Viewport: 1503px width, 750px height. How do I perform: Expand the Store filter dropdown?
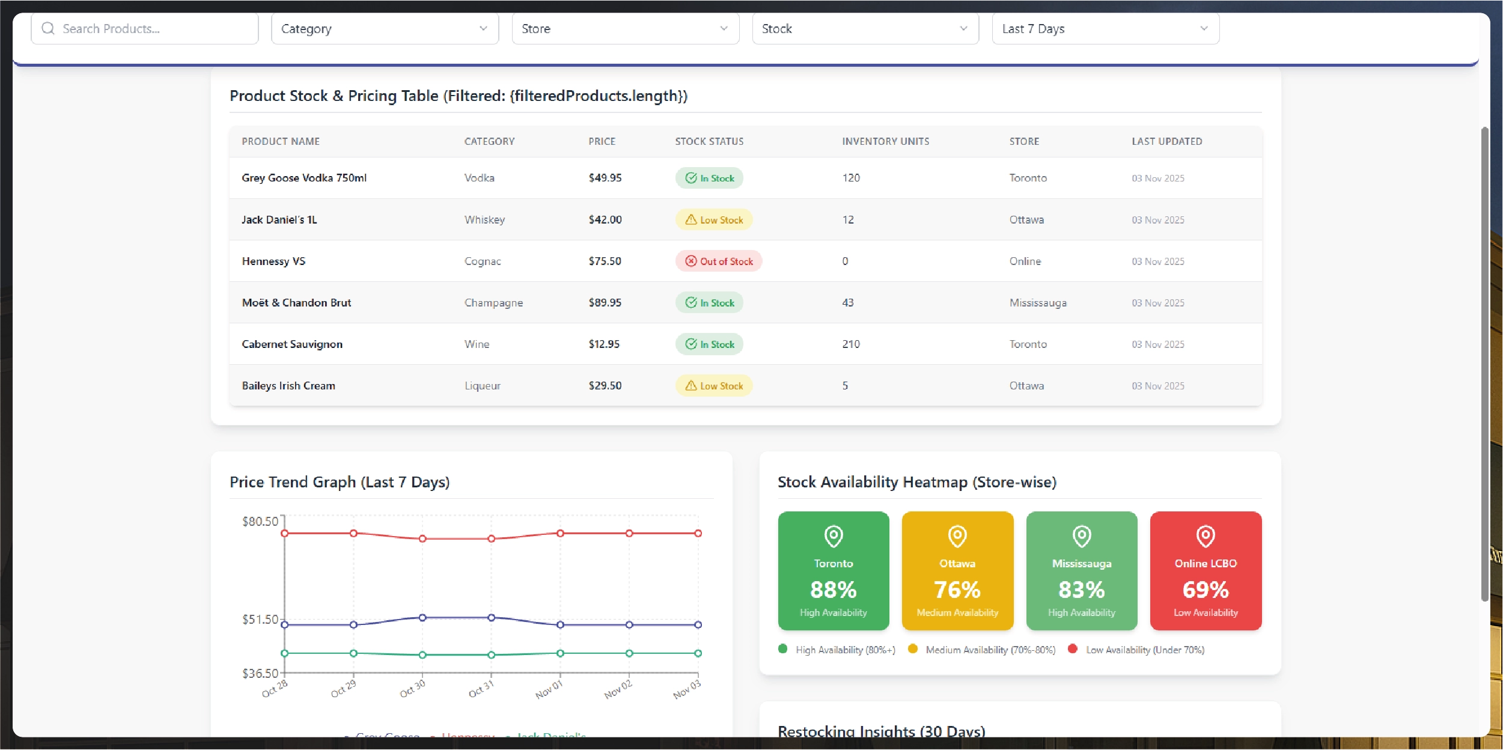coord(625,28)
